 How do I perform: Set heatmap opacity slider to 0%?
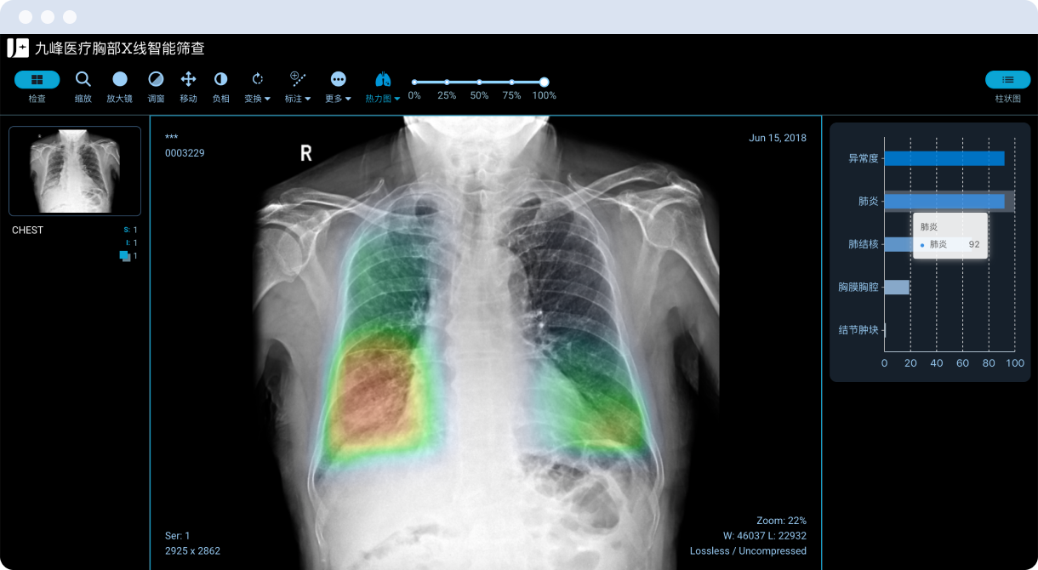tap(414, 83)
